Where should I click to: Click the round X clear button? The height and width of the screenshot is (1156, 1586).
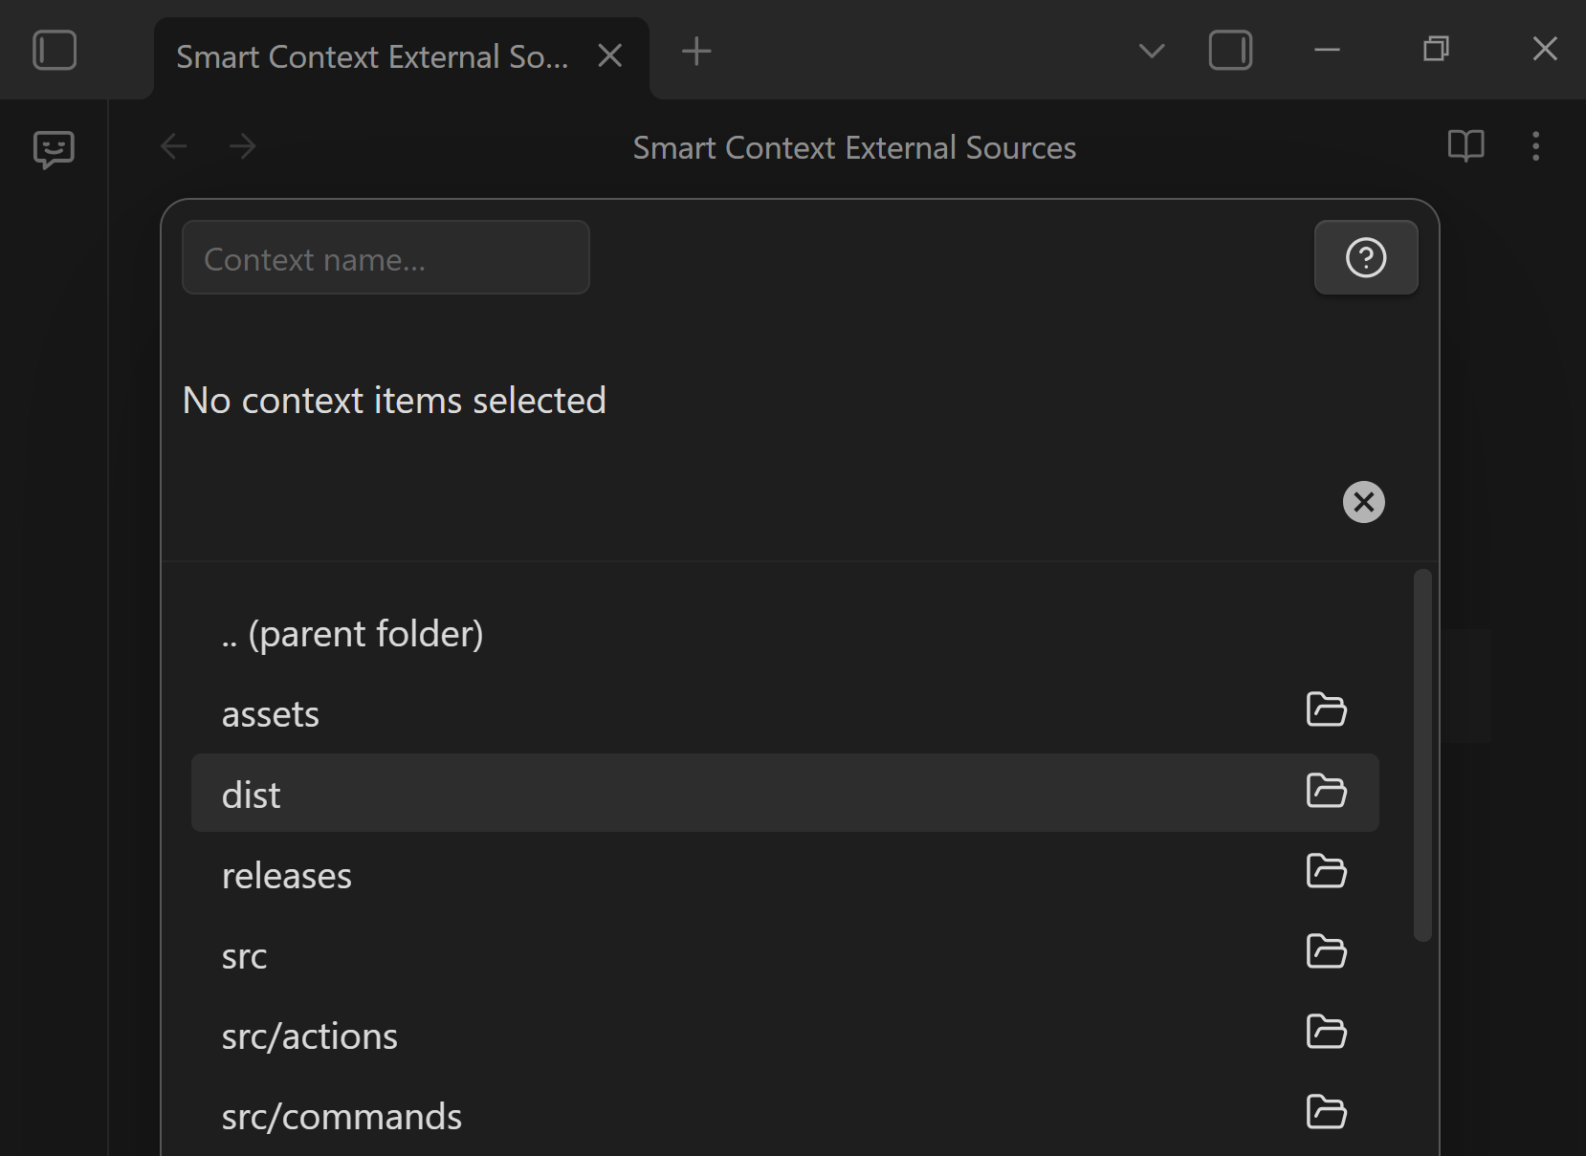click(x=1363, y=502)
